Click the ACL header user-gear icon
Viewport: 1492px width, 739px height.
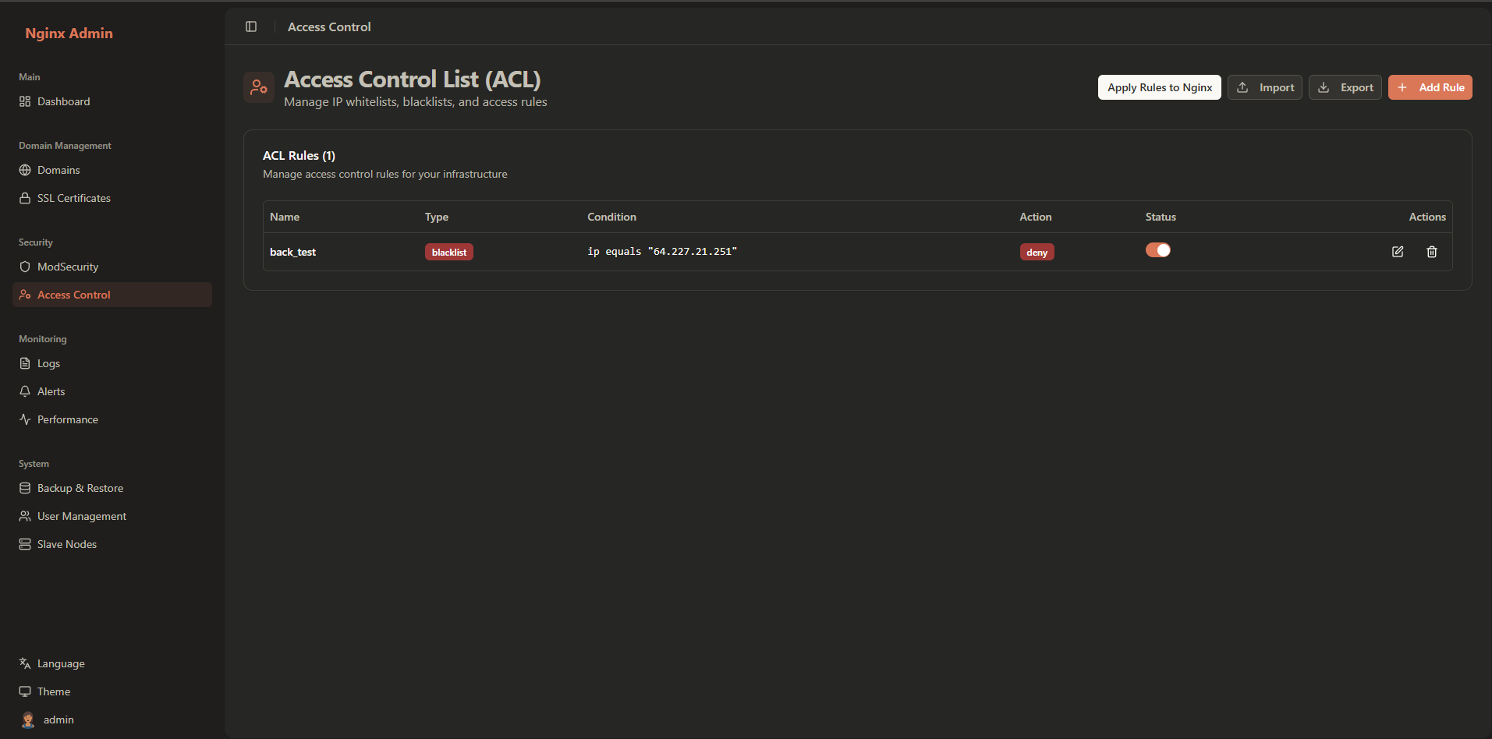coord(259,88)
